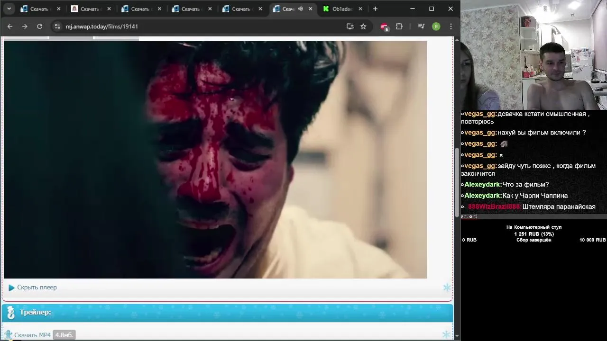This screenshot has height=341, width=607.
Task: Switch to the Ob1adaet tab
Action: point(342,9)
